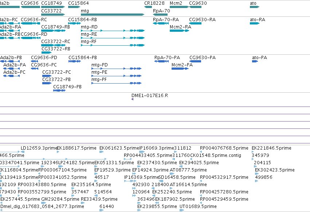Select the mtg-PD protein feature
This screenshot has height=212, width=310.
click(x=117, y=69)
